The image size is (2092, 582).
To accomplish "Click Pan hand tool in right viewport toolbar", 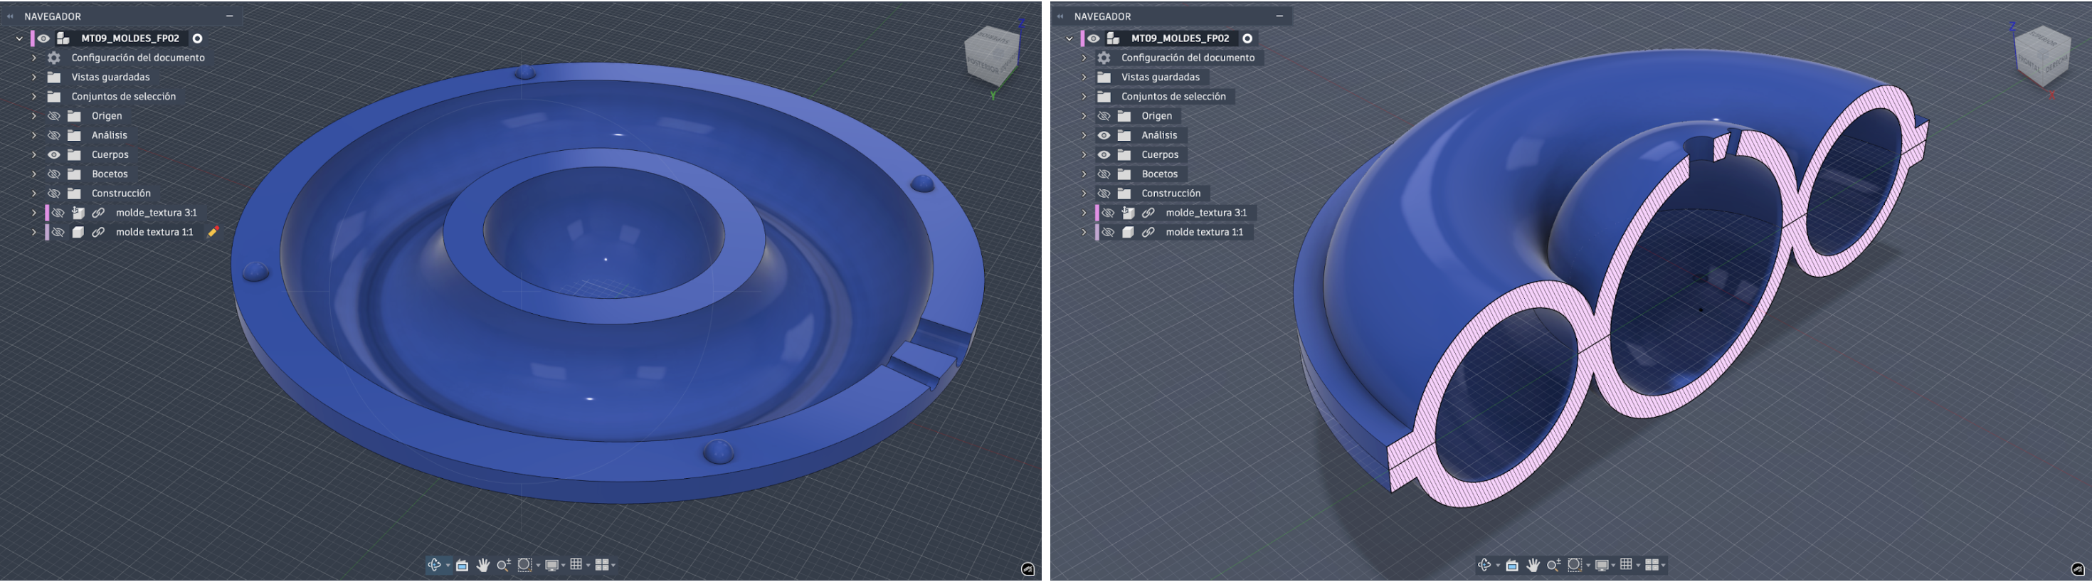I will coord(1533,565).
